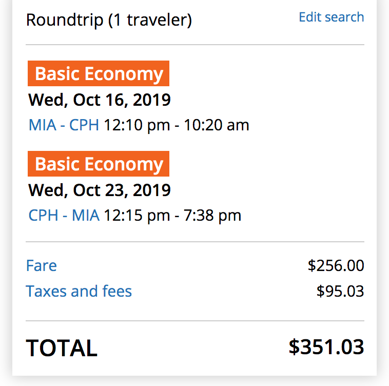
Task: Click the MIA - CPH route link
Action: [x=64, y=125]
